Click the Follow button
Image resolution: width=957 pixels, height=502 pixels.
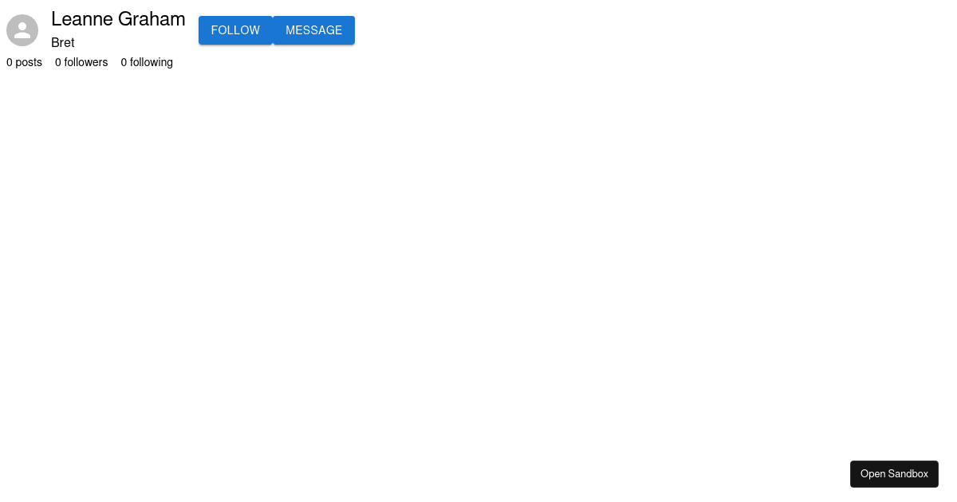pos(235,30)
